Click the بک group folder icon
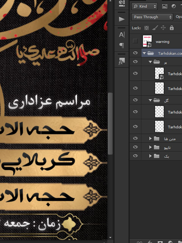 (157, 156)
